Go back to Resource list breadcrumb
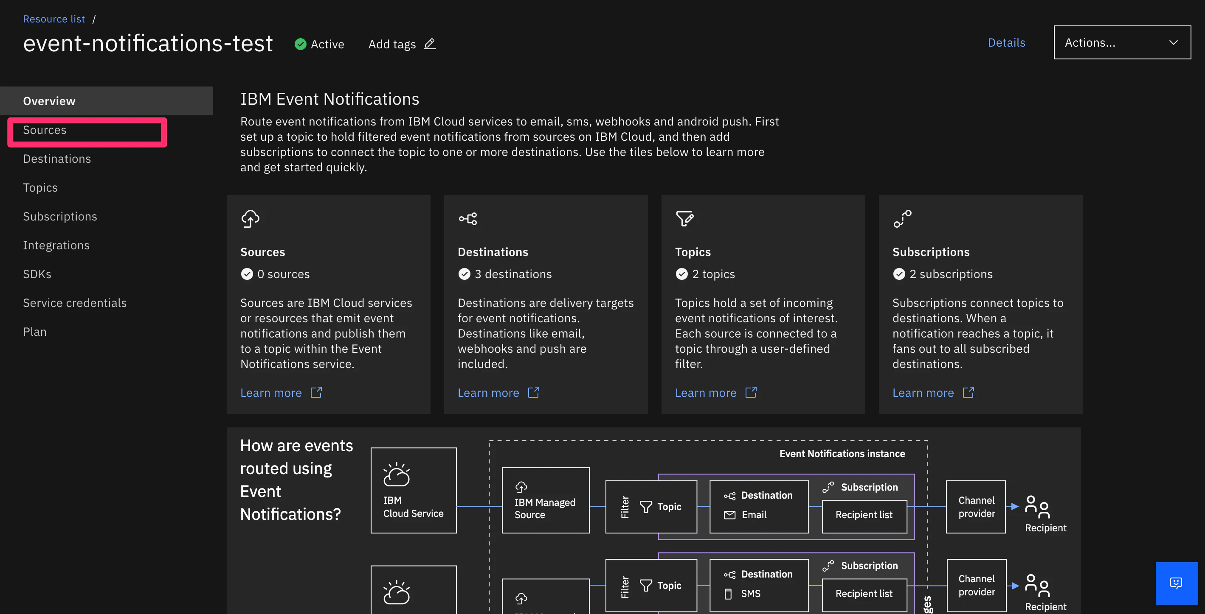 54,19
